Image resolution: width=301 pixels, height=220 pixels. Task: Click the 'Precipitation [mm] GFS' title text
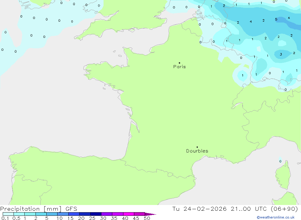click(x=39, y=209)
